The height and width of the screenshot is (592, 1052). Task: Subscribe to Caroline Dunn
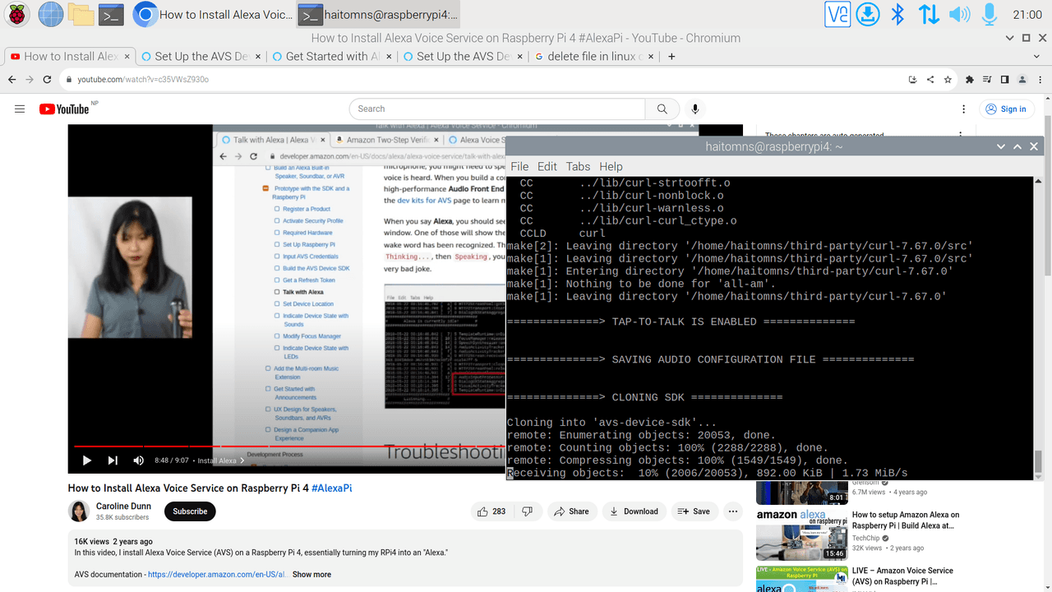pos(190,511)
